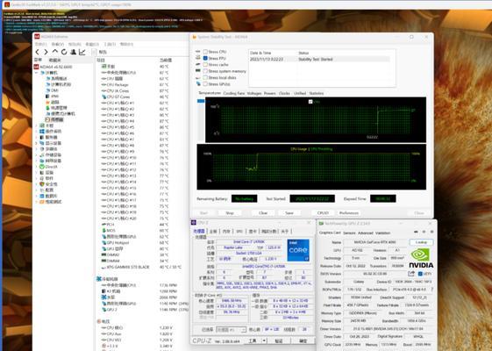
Task: Click the CPUID button in Stability Test
Action: click(323, 213)
